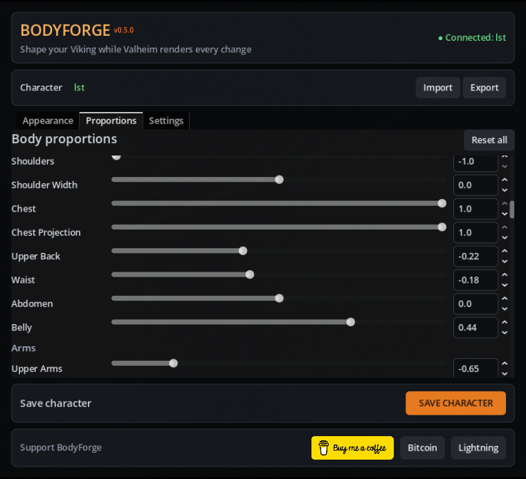The height and width of the screenshot is (479, 526).
Task: Decrease Belly value with down arrow
Action: click(x=505, y=333)
